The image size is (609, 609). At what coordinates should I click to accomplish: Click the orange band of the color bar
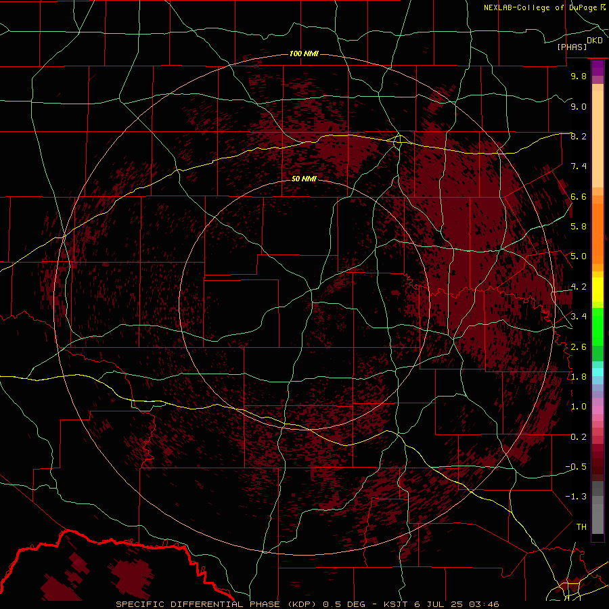point(597,233)
